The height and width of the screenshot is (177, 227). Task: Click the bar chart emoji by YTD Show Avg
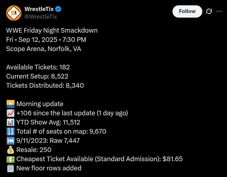pyautogui.click(x=10, y=122)
